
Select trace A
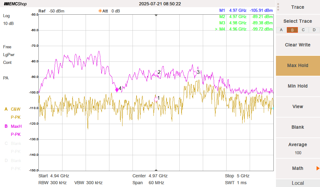tap(281, 30)
